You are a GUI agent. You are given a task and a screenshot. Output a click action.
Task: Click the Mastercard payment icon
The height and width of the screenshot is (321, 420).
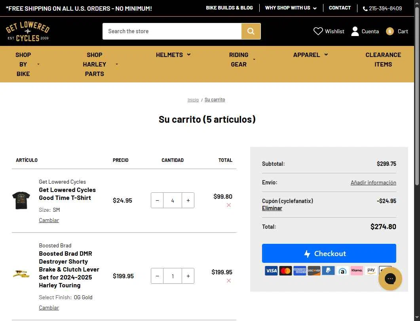285,271
